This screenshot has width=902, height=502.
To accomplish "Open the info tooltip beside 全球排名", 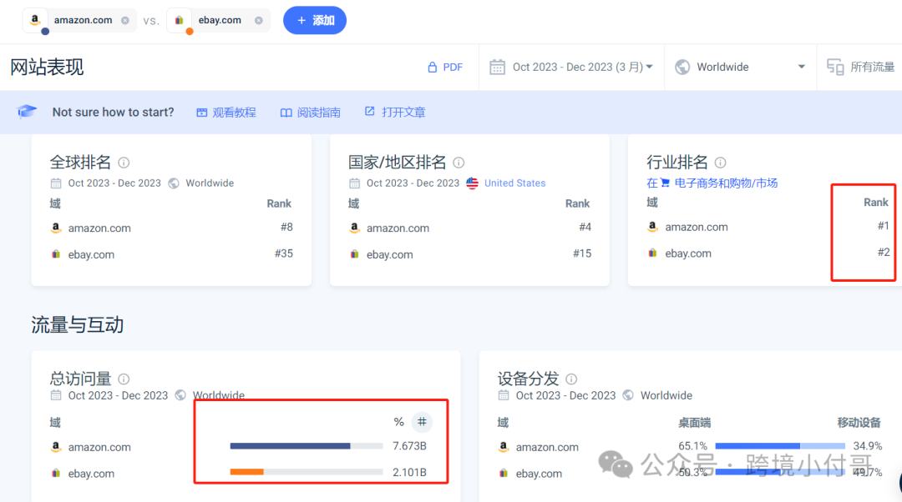I will (123, 162).
